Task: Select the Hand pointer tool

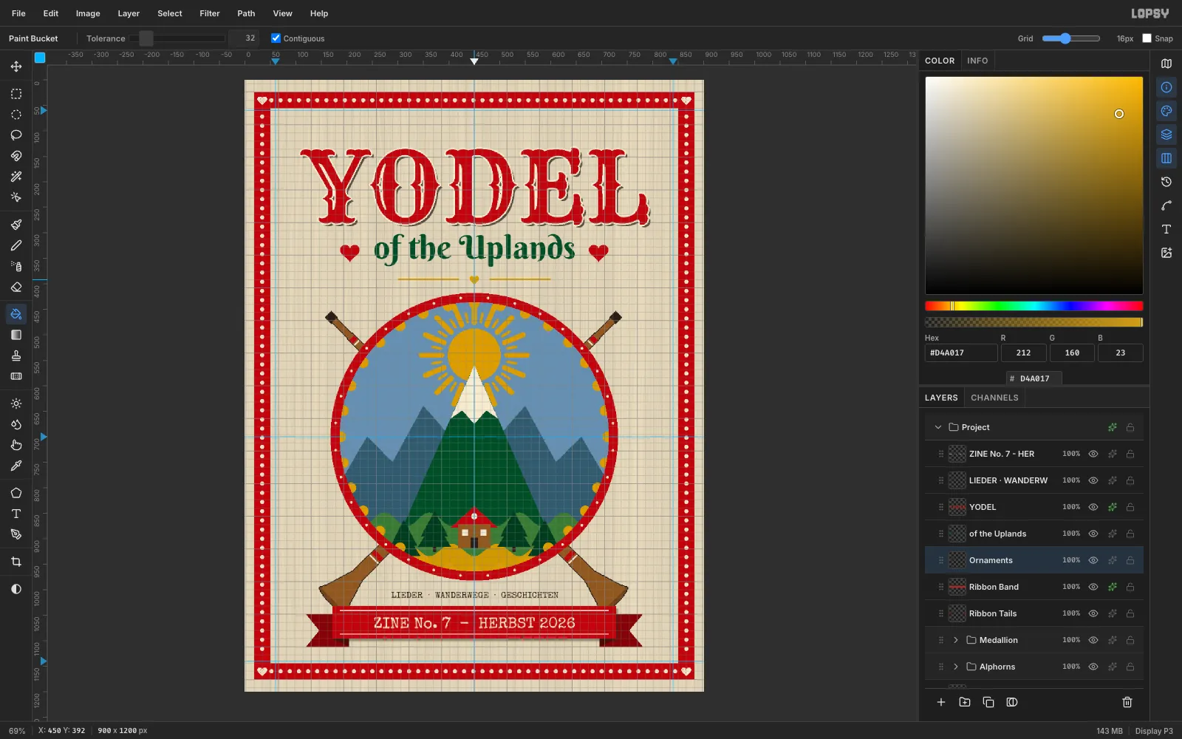Action: point(16,445)
